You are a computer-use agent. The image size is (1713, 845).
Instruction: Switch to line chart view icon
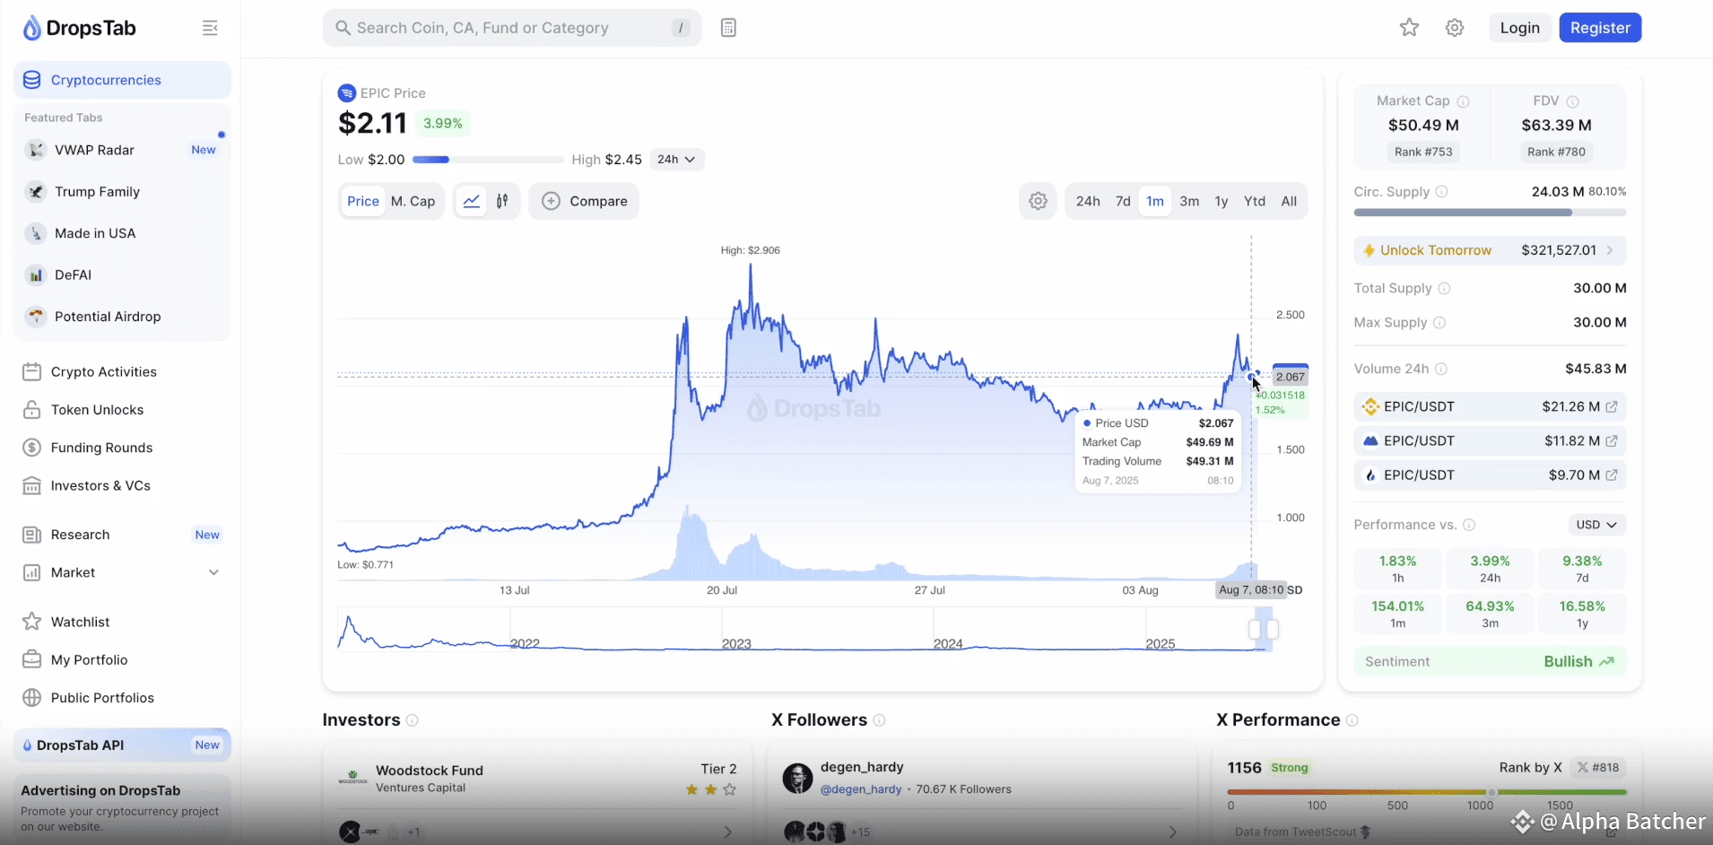click(472, 201)
